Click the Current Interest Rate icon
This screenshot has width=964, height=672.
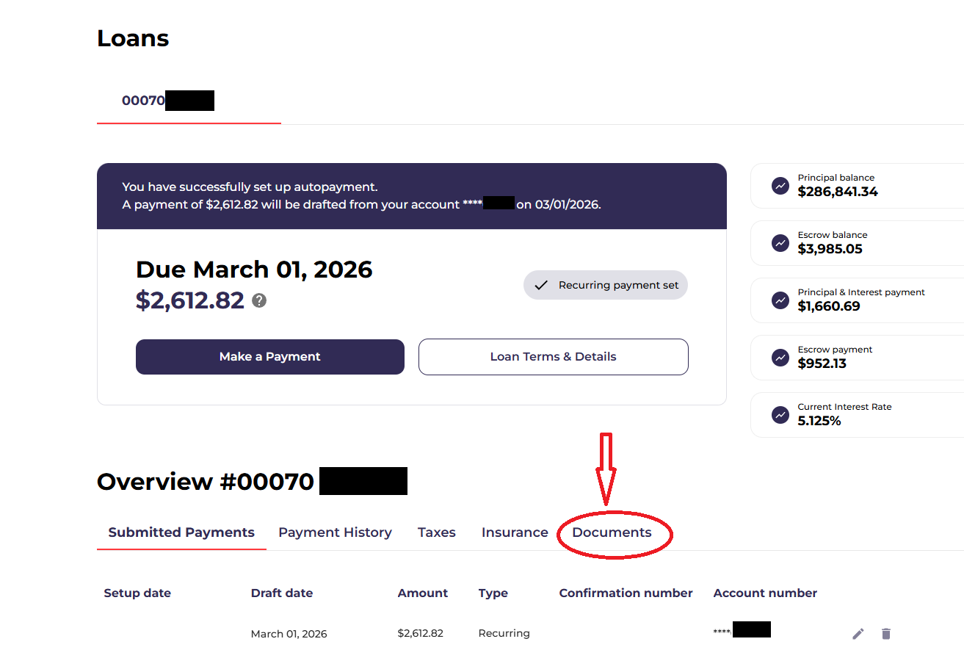(x=780, y=415)
